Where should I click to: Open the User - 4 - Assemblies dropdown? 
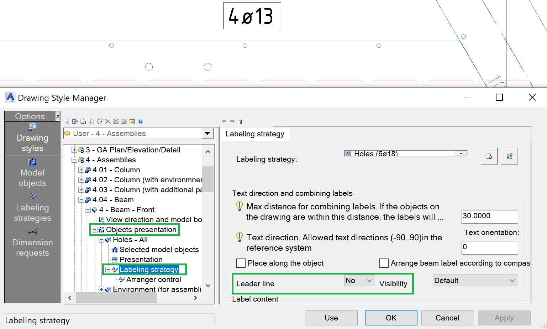coord(207,133)
